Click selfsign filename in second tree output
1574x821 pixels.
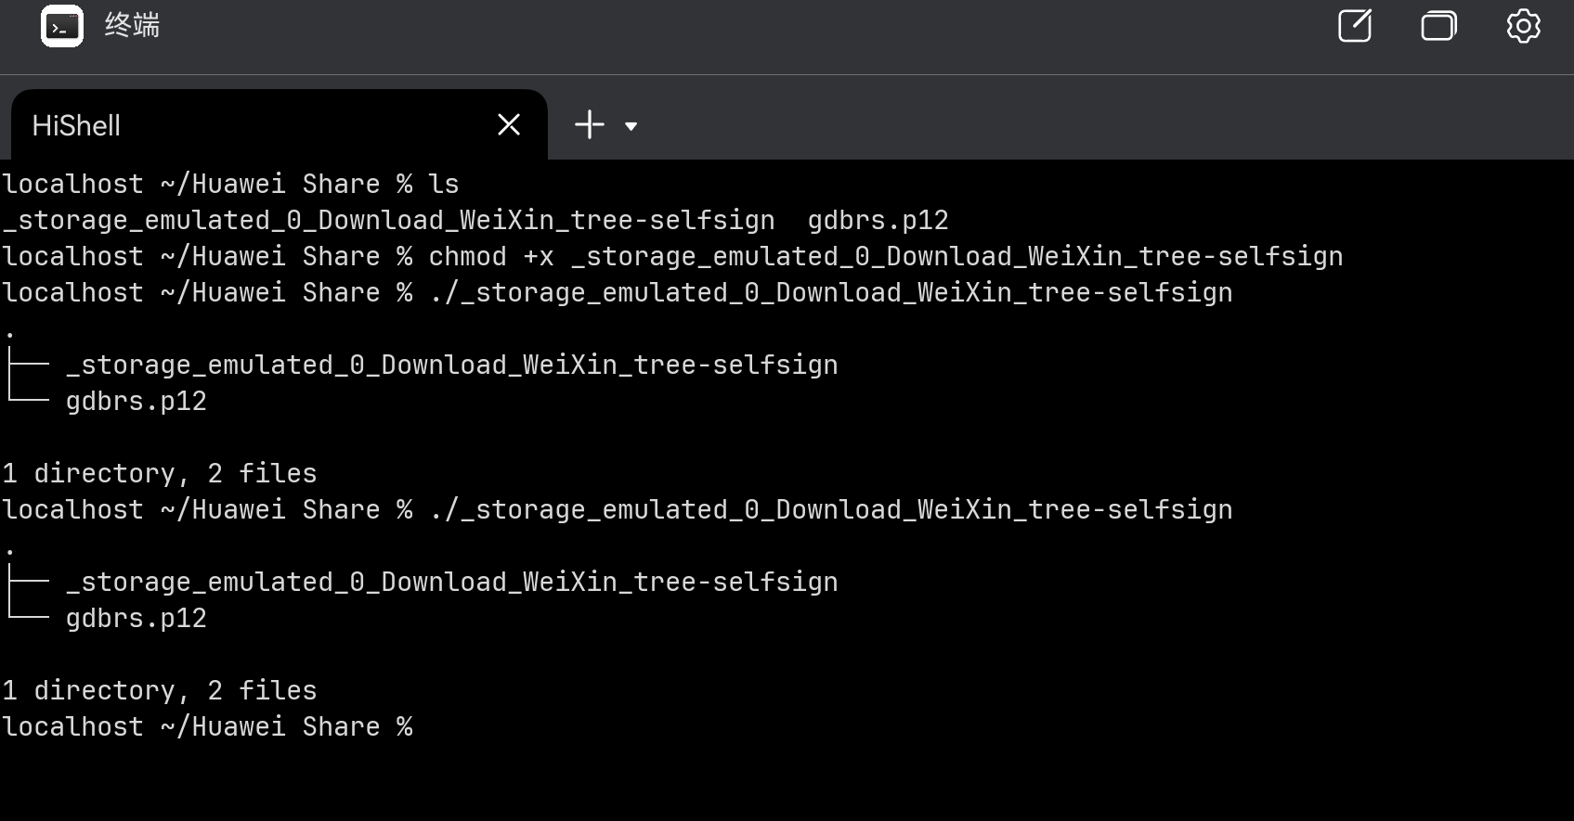(x=452, y=582)
